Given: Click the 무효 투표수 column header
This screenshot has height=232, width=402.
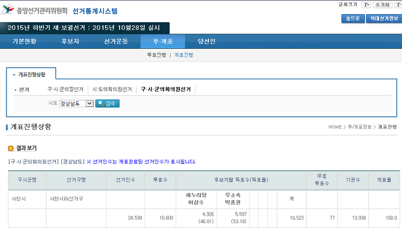Looking at the screenshot, I should [x=322, y=180].
